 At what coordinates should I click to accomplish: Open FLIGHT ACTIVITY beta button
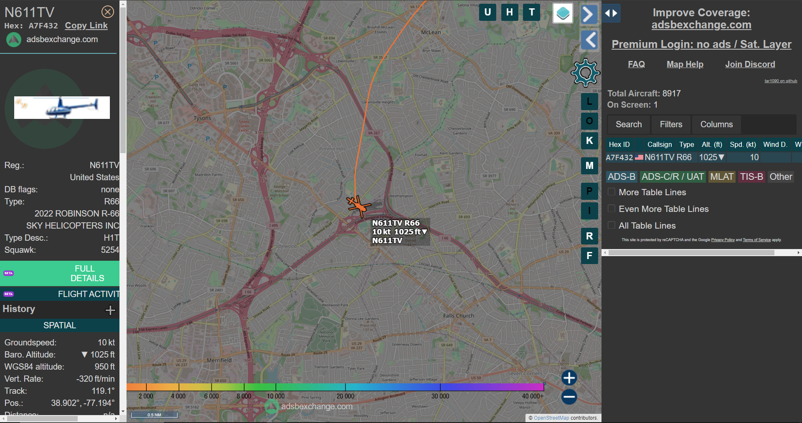tap(60, 294)
